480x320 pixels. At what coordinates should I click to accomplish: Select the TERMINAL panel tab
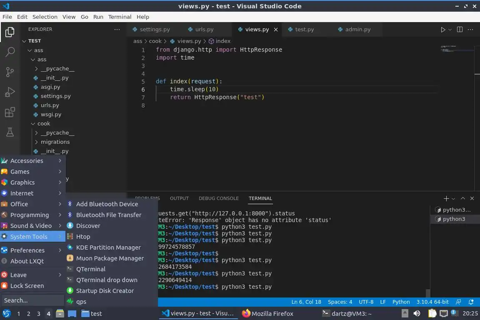260,198
